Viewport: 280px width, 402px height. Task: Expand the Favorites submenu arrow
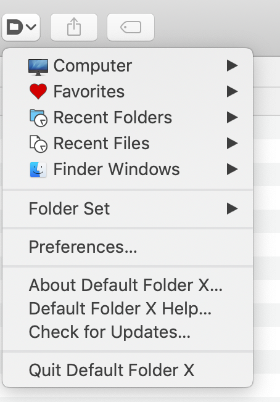pyautogui.click(x=233, y=91)
